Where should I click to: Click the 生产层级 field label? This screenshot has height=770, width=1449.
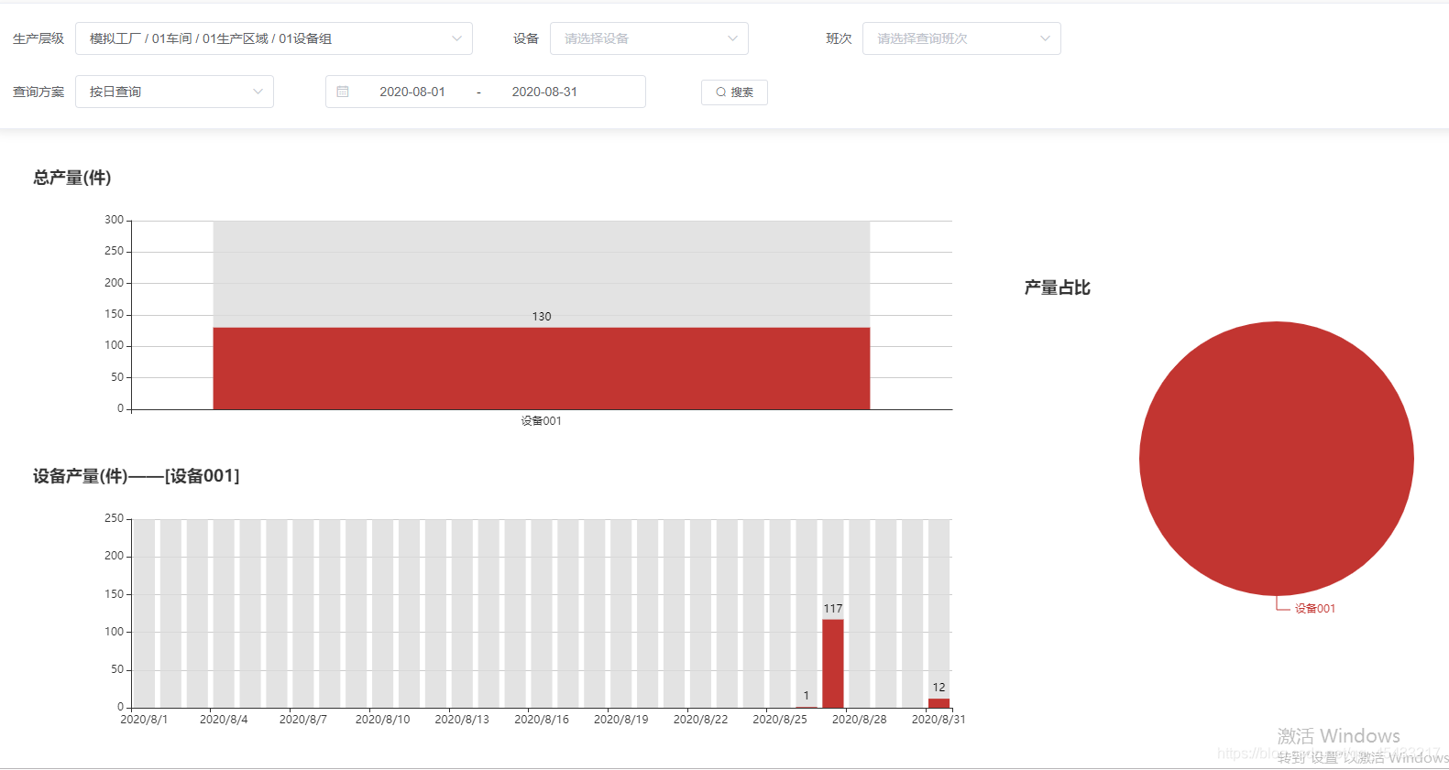point(38,38)
